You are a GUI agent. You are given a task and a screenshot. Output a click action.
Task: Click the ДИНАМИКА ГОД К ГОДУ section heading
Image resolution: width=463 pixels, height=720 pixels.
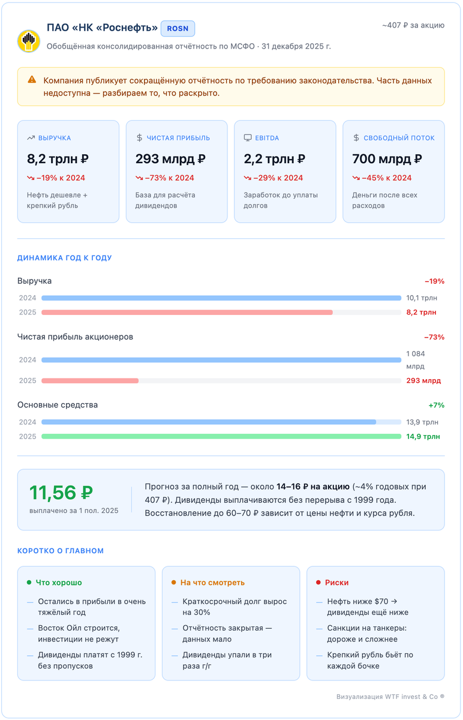pyautogui.click(x=65, y=258)
